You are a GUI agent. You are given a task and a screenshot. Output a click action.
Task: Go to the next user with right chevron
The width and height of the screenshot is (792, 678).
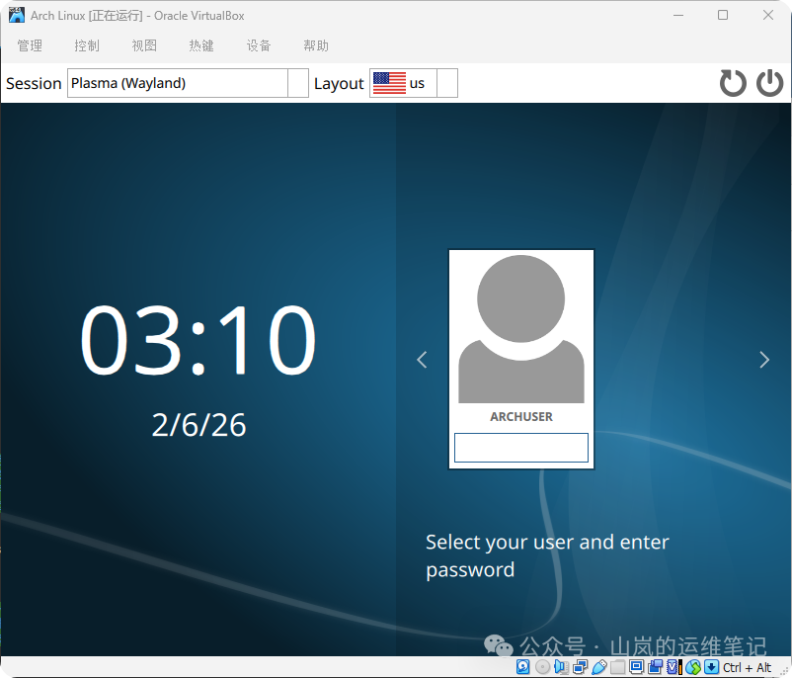click(764, 360)
